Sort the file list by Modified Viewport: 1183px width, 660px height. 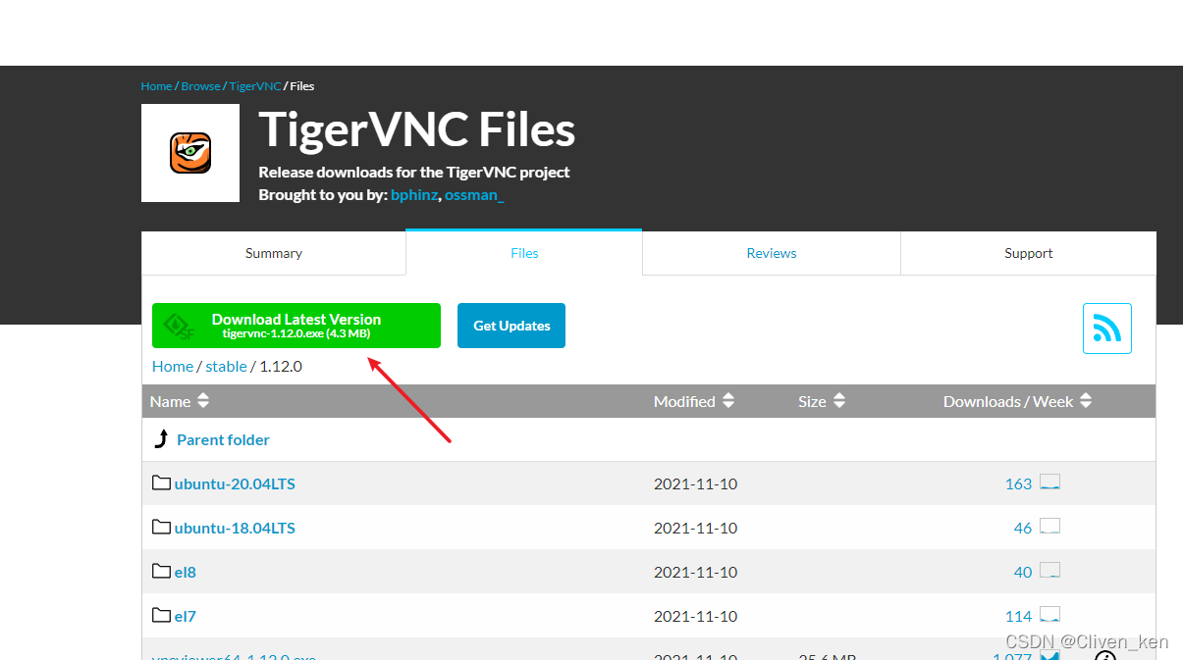(694, 401)
